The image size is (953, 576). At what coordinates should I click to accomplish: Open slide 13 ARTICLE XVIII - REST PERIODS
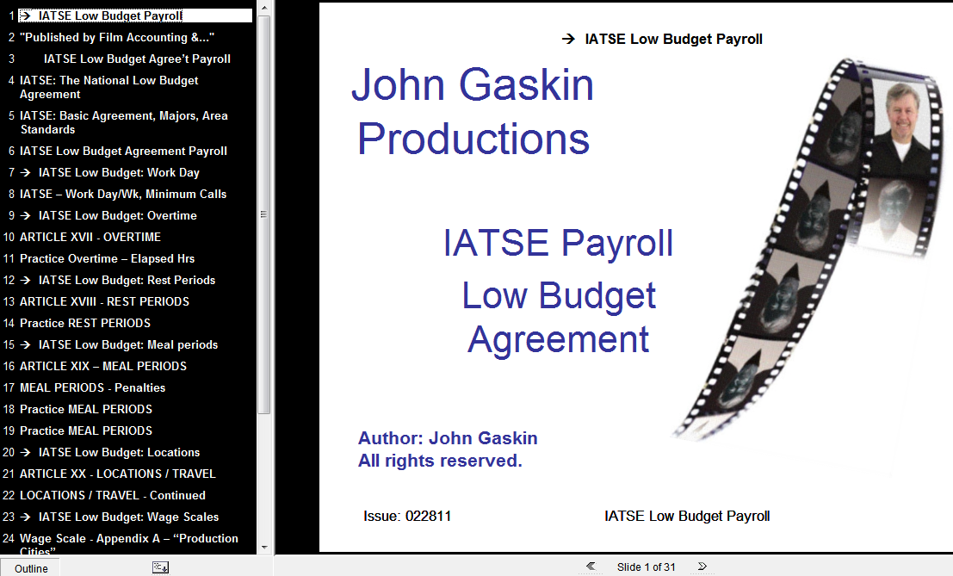click(104, 301)
